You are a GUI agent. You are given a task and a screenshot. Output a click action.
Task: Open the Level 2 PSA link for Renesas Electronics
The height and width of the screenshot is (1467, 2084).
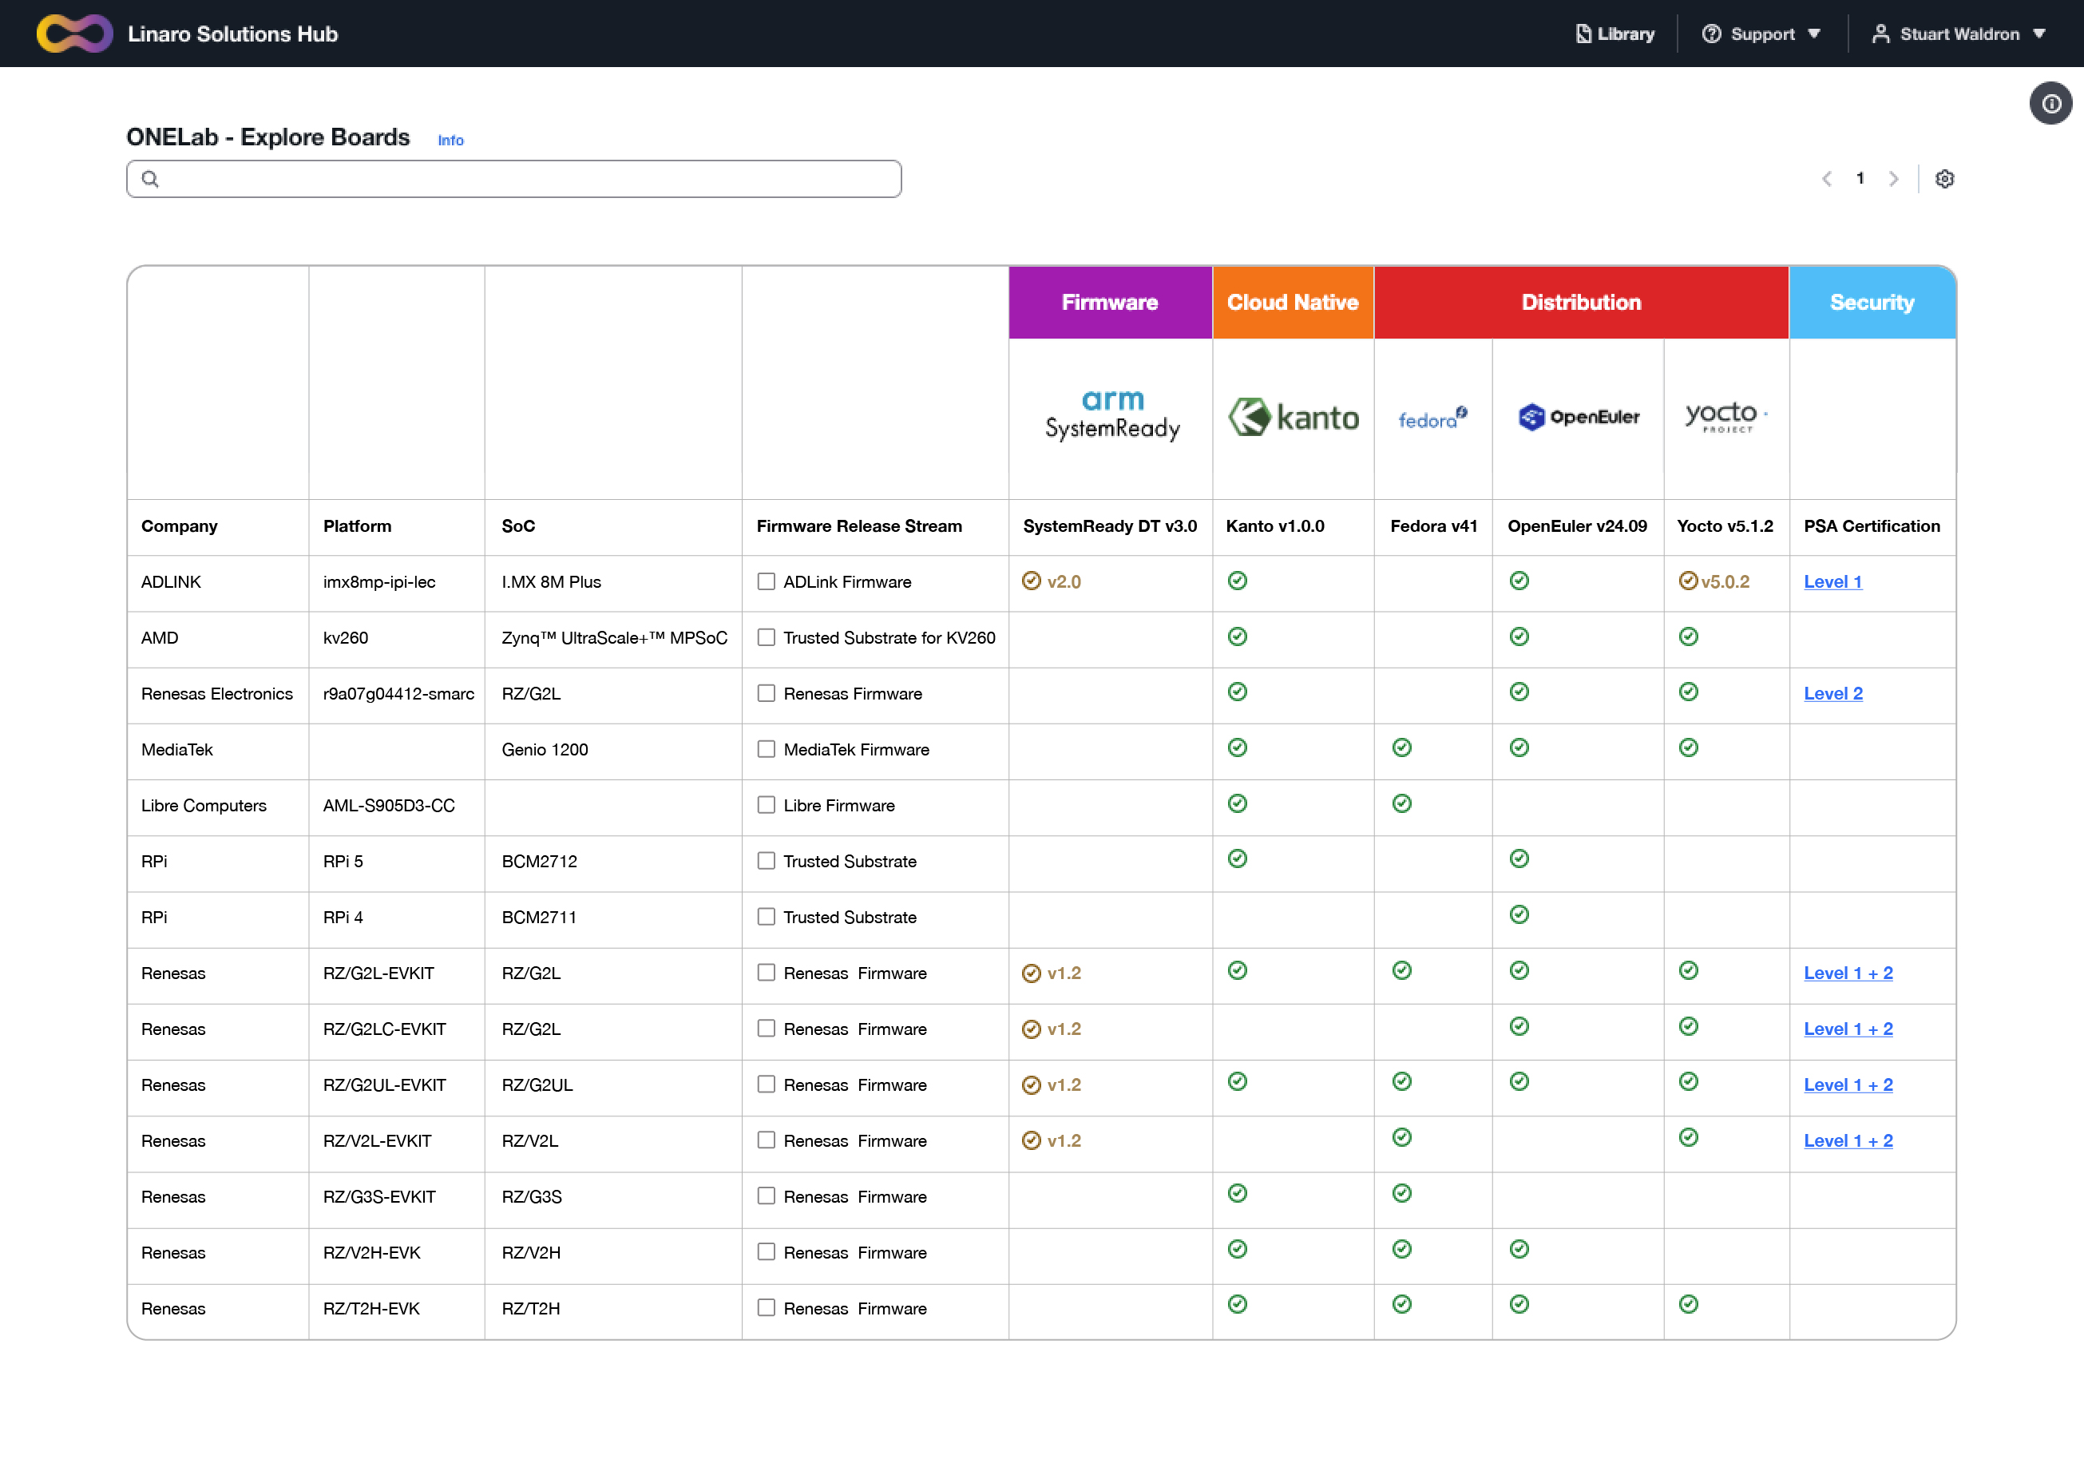(x=1832, y=693)
